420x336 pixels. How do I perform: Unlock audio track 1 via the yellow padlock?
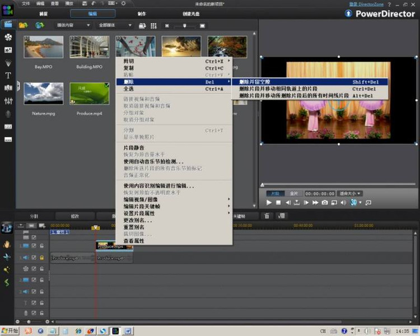42,258
